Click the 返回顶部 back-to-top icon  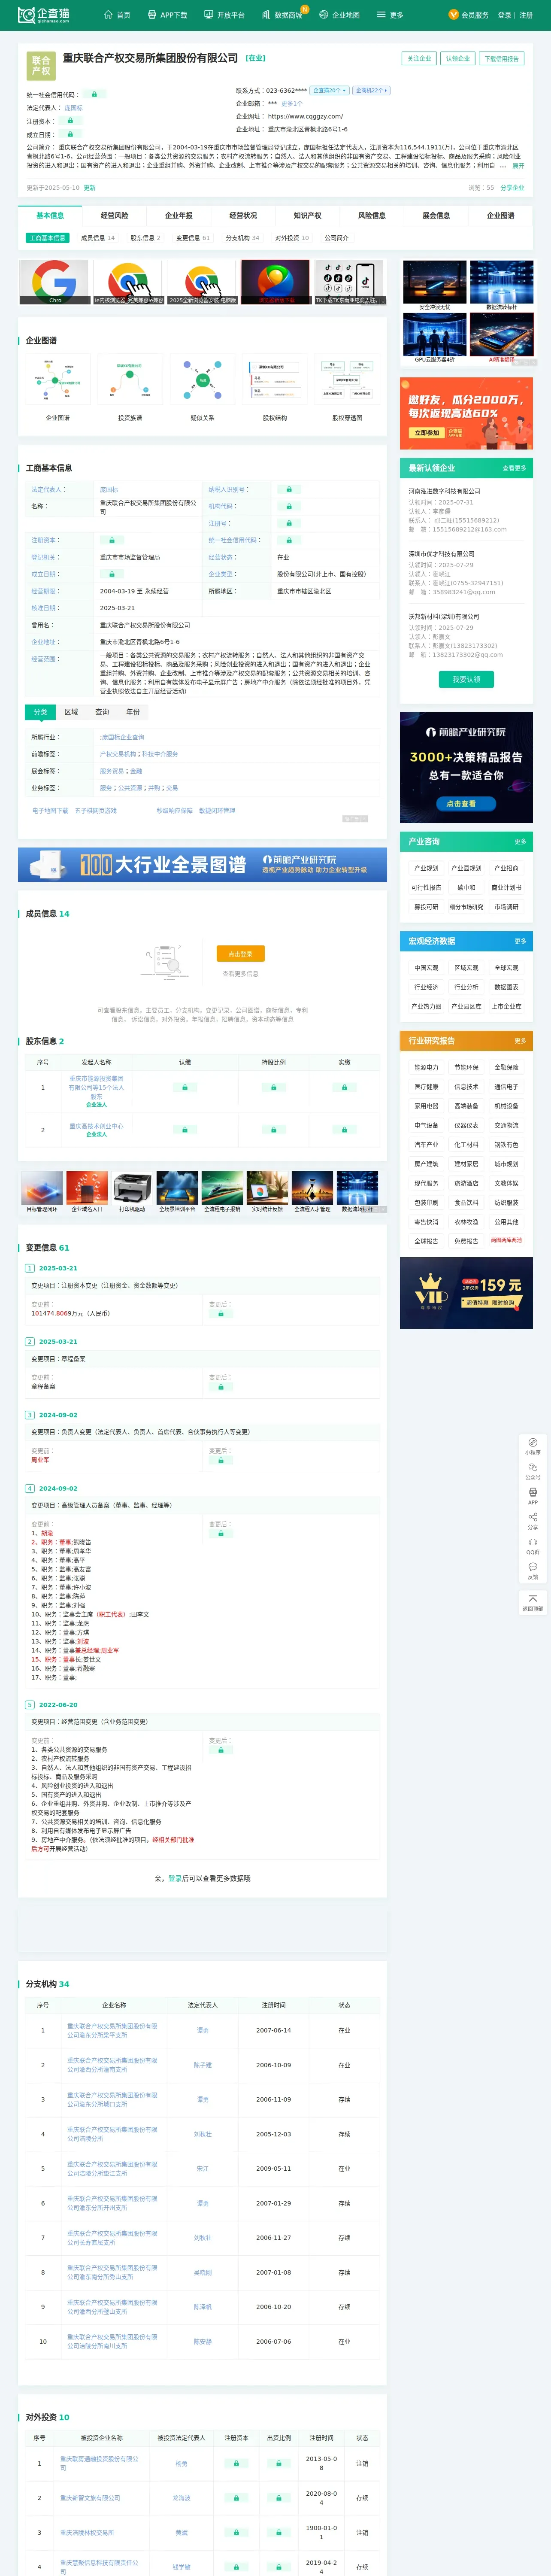(x=532, y=1602)
